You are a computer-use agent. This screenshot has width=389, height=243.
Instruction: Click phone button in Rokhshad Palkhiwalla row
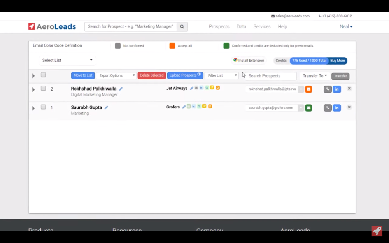328,89
